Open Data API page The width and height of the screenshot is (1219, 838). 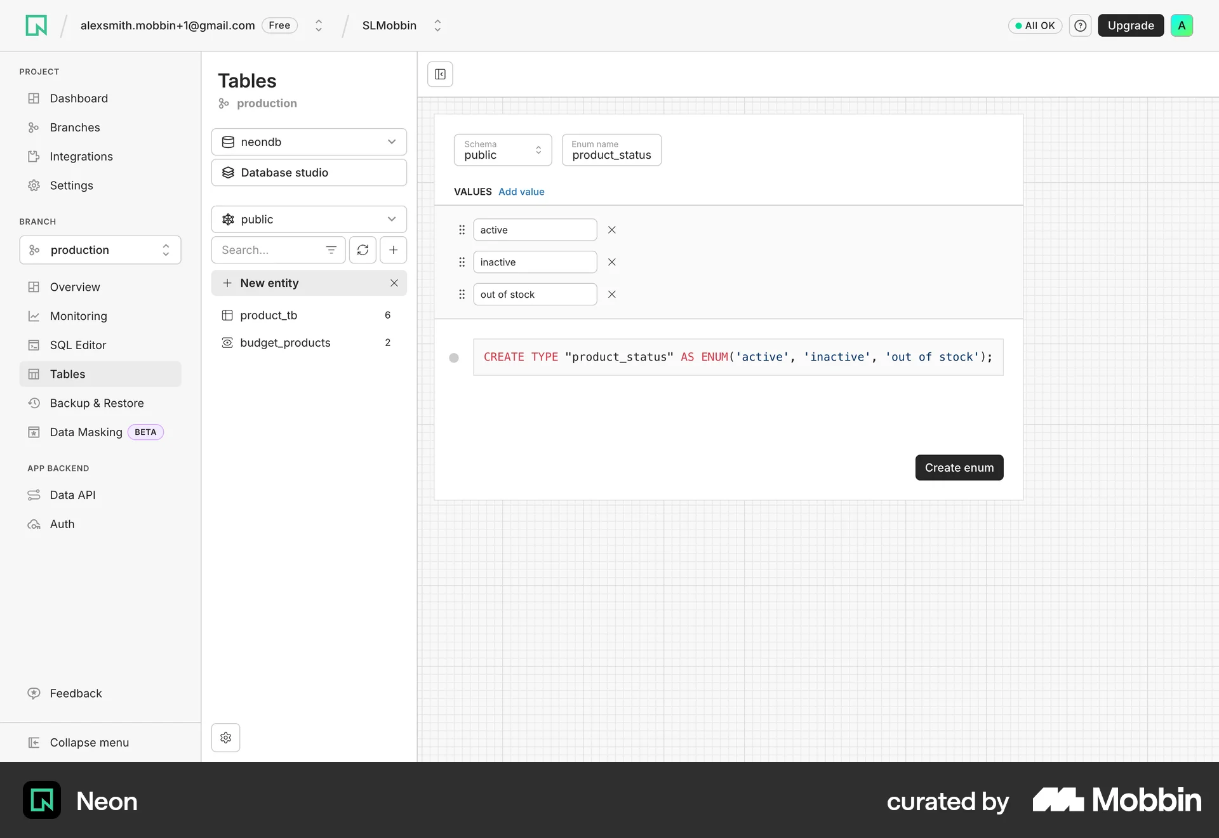point(100,495)
